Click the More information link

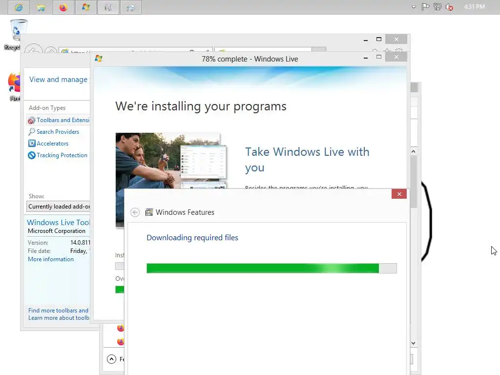[x=51, y=259]
